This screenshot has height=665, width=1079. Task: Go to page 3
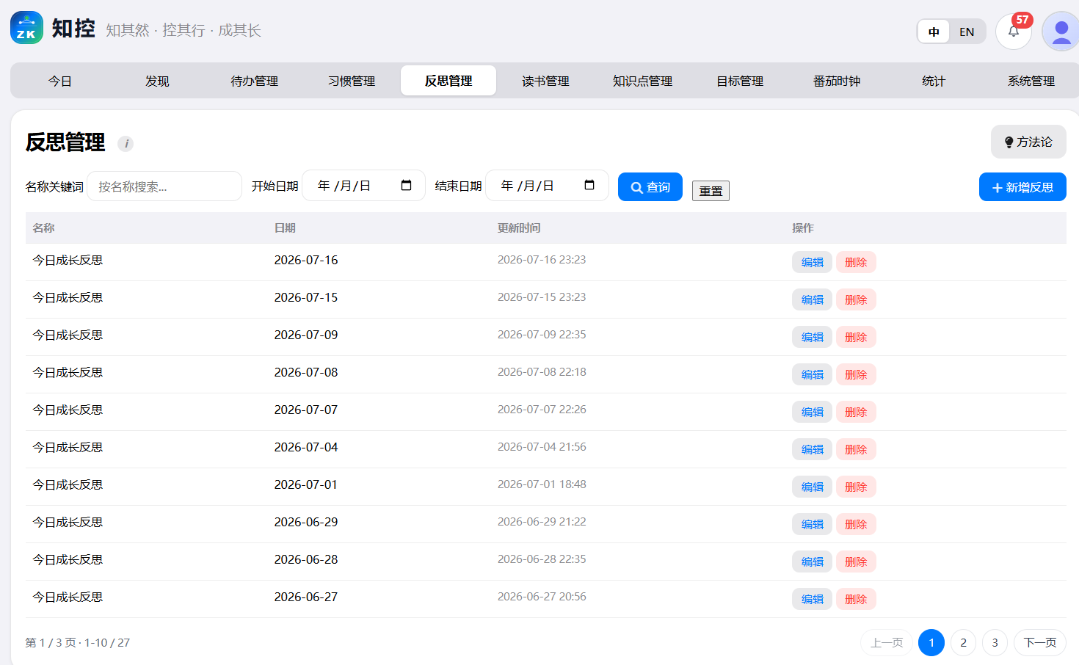tap(995, 643)
